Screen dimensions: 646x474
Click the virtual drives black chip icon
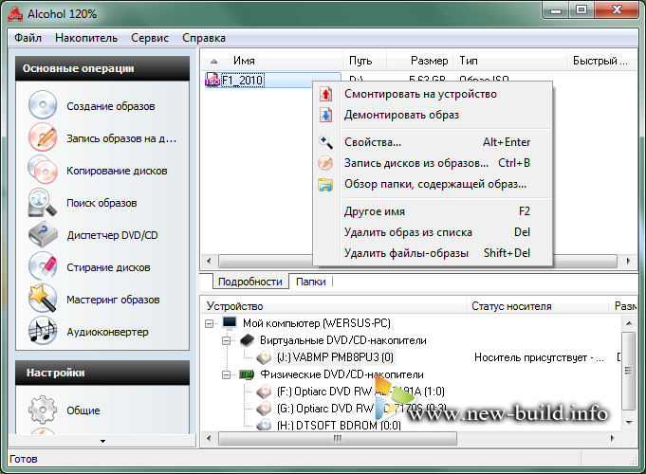247,340
